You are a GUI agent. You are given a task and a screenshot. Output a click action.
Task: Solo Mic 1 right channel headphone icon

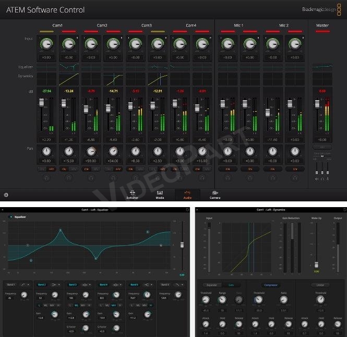click(250, 178)
